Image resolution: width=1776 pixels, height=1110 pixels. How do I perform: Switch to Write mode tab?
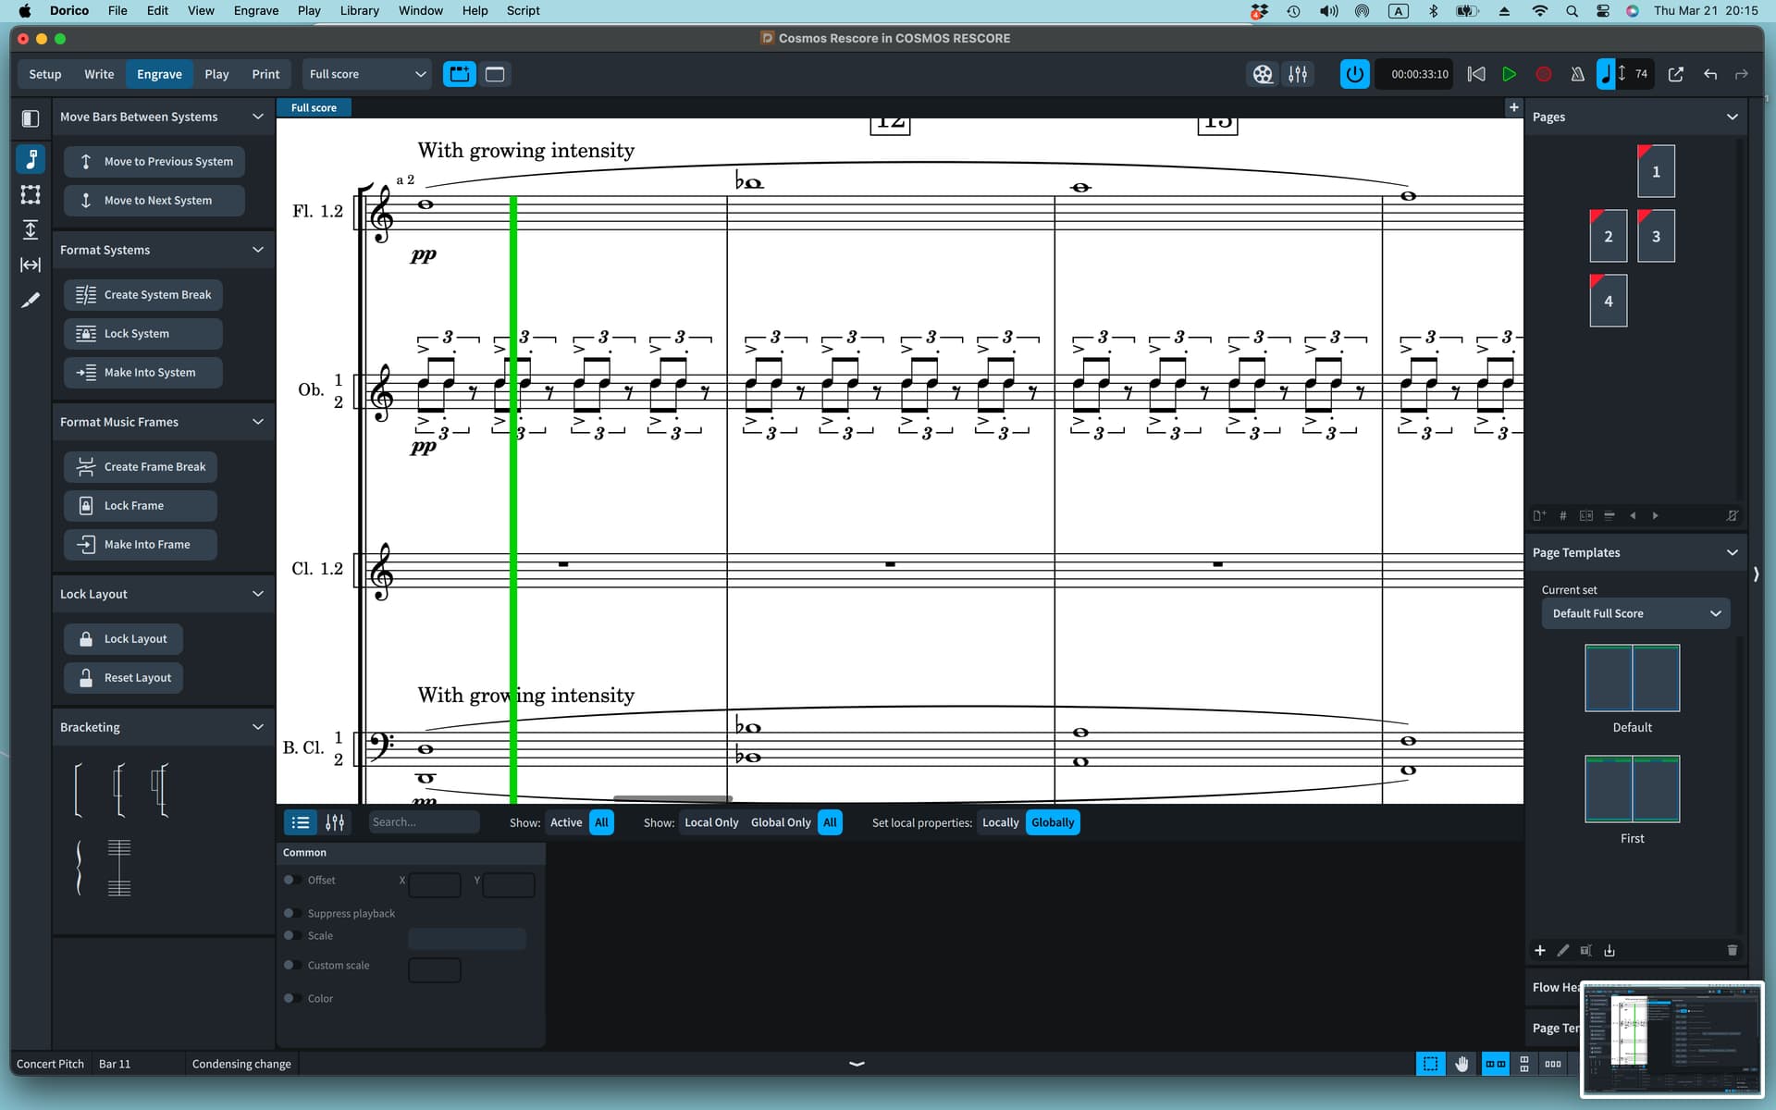(99, 74)
